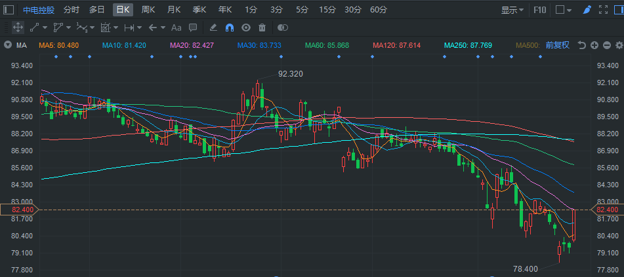Screen dimensions: 624x277
Task: Select the eraser tool
Action: coord(213,28)
